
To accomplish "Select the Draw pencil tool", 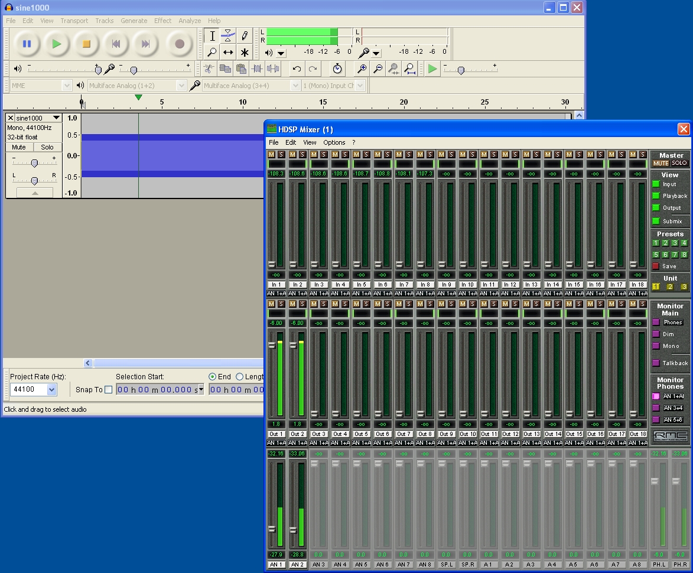I will tap(245, 36).
